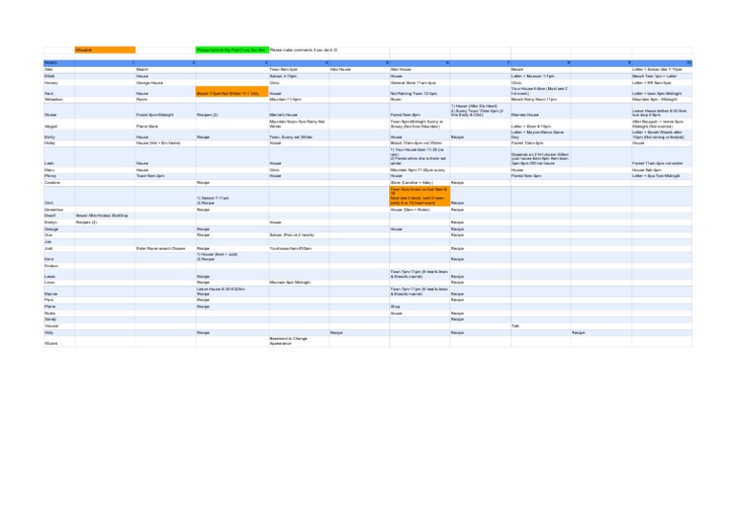Screen dimensions: 736x520
Task: Click the 'Basement to Change Appearance' cell
Action: pos(299,341)
